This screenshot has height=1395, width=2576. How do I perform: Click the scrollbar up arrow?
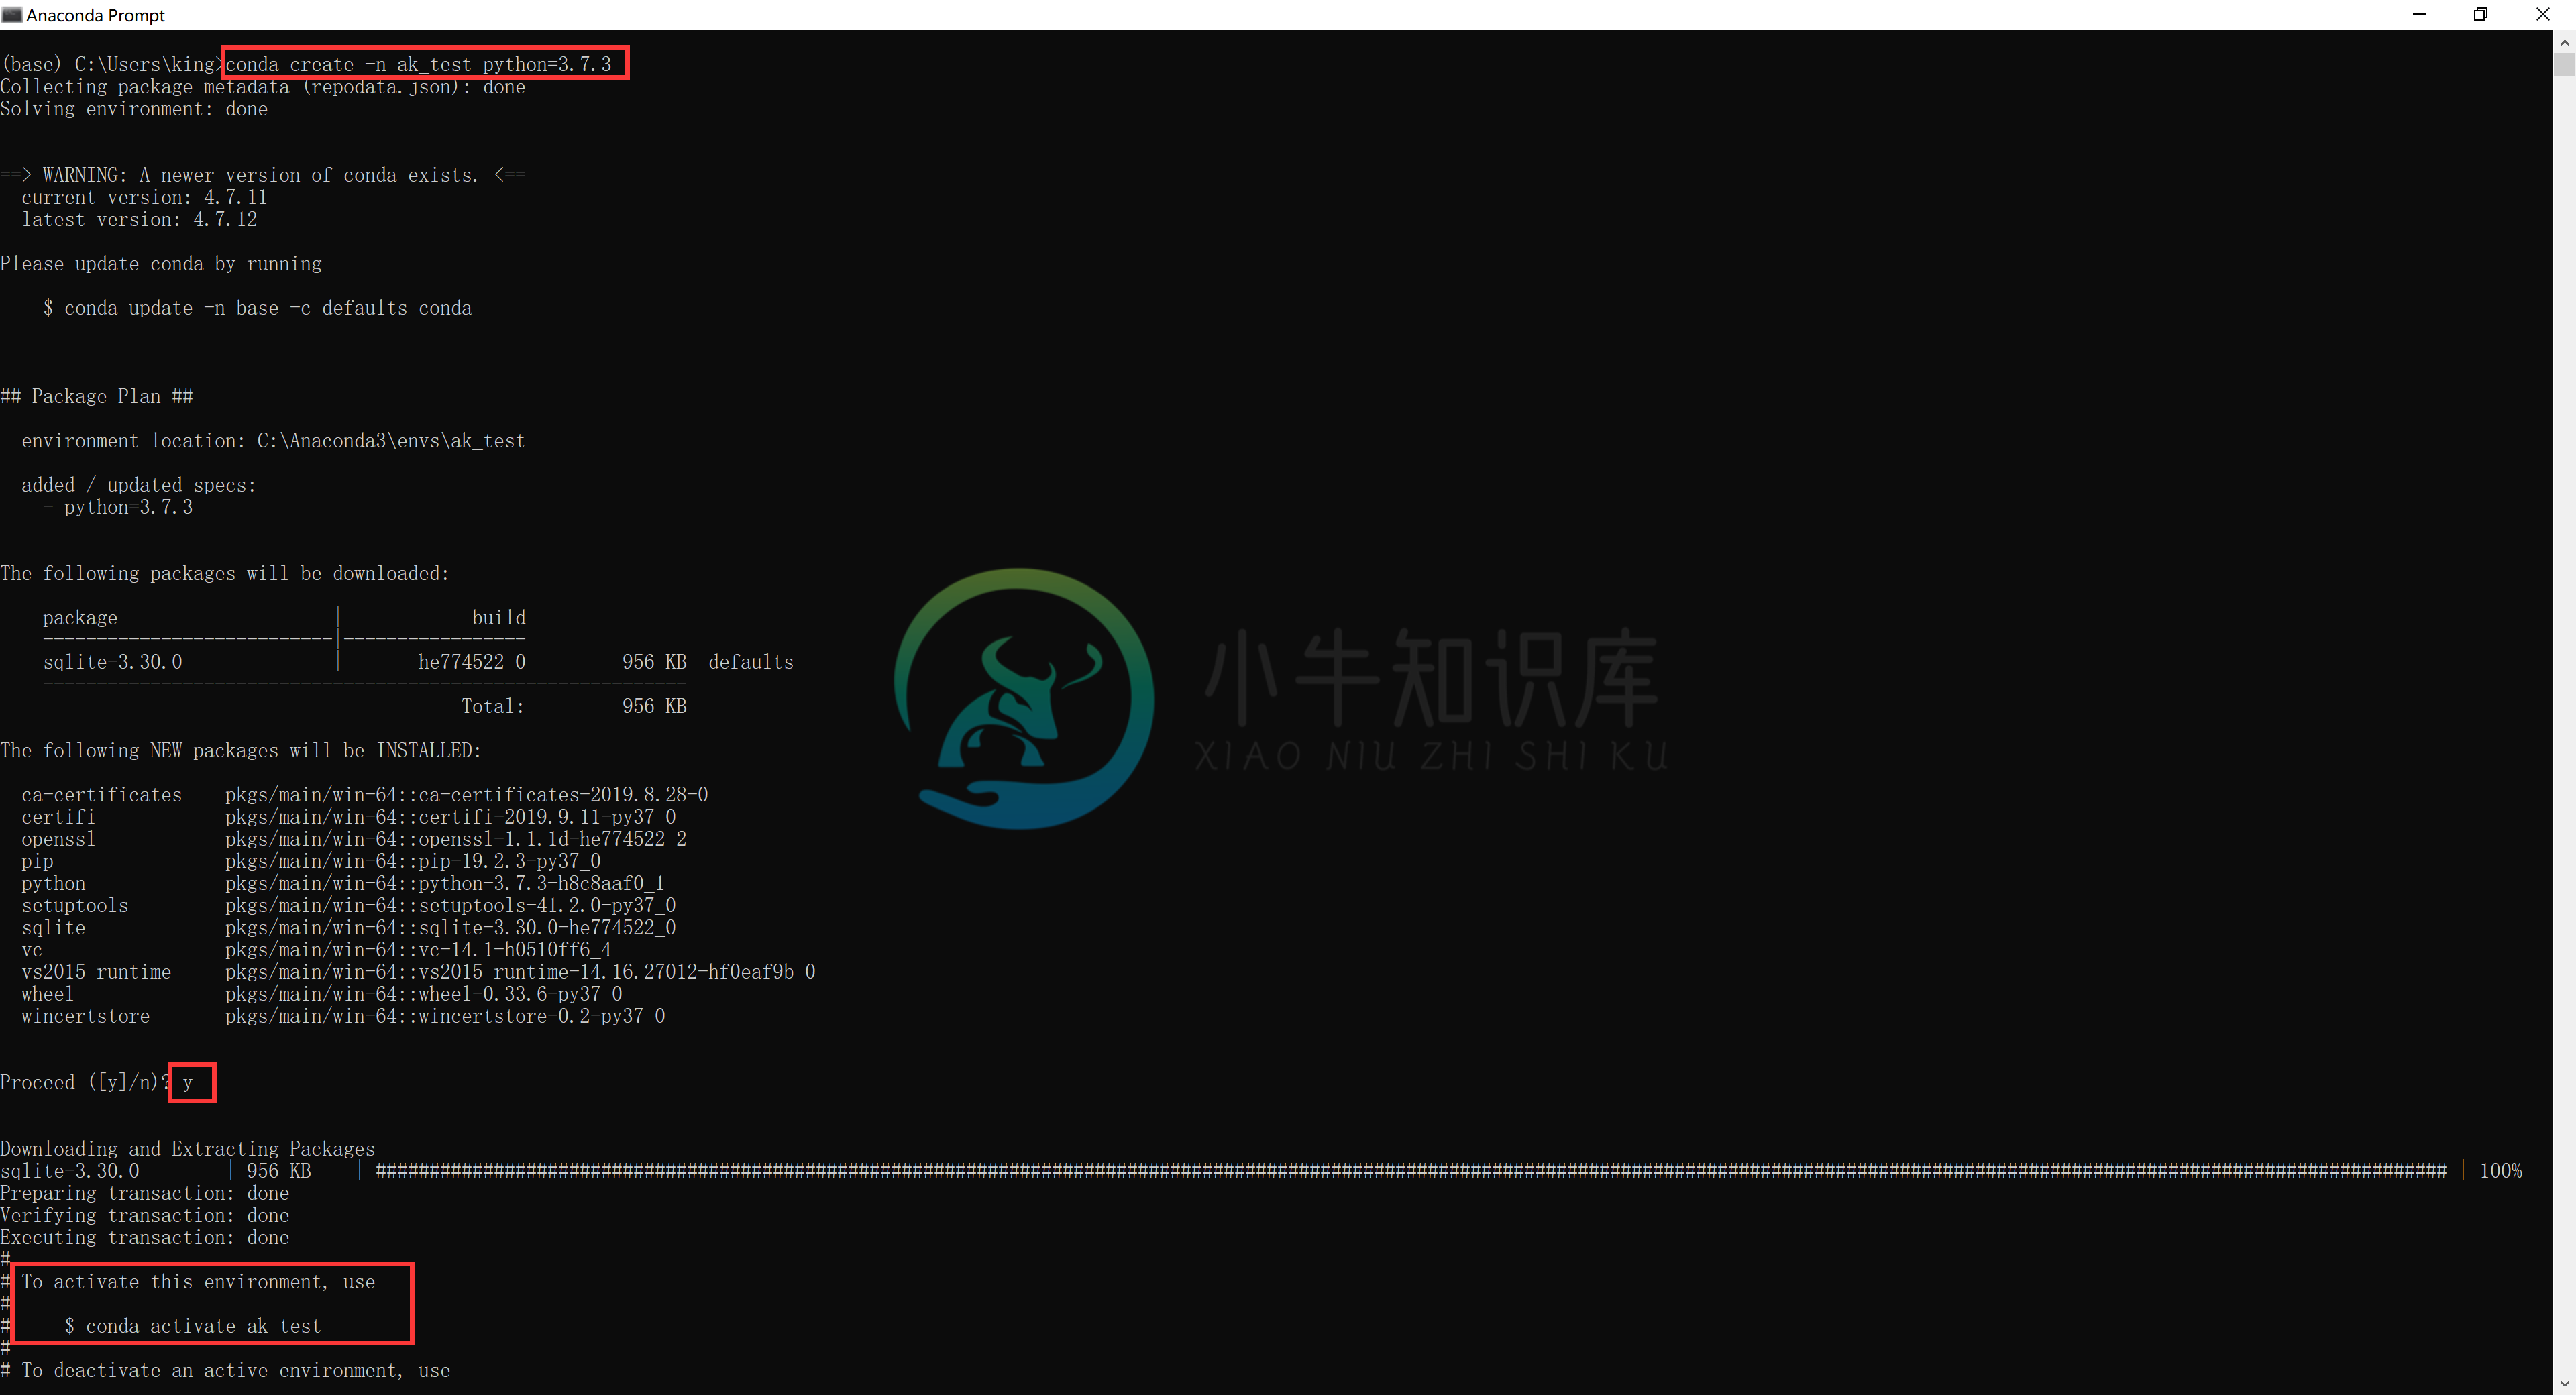(x=2564, y=42)
